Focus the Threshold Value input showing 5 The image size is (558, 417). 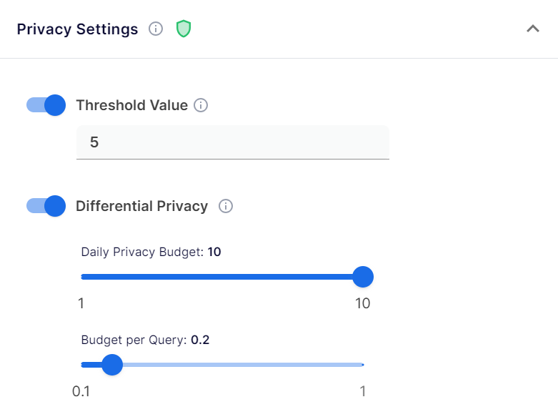click(x=233, y=142)
